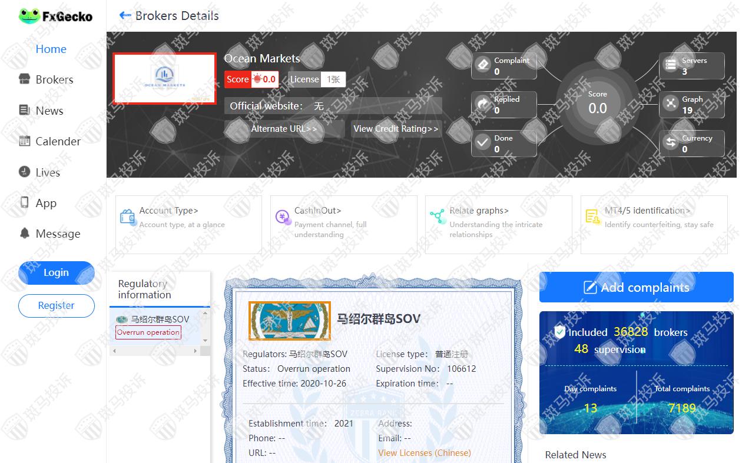
Task: Select News in sidebar navigation
Action: pos(49,111)
